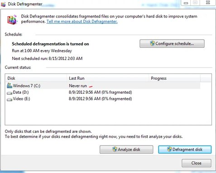Click the Data (D:) drive icon
216x173 pixels.
point(10,93)
